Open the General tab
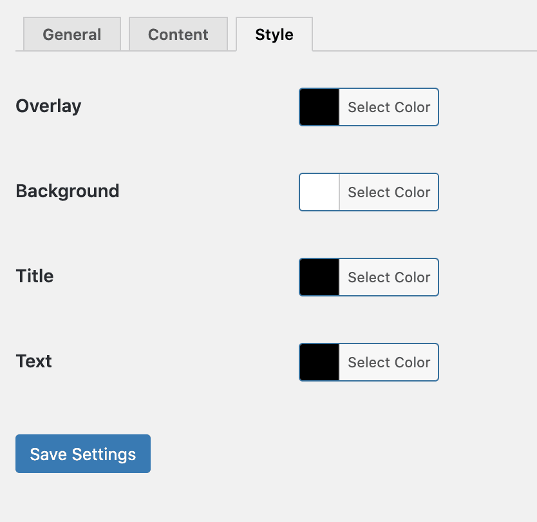This screenshot has height=522, width=537. click(72, 34)
